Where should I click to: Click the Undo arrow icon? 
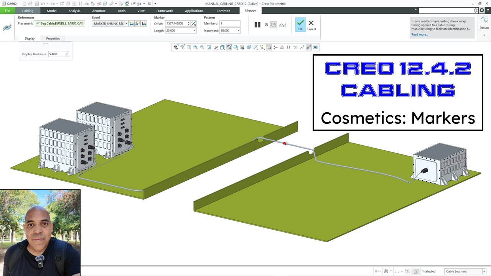43,3
